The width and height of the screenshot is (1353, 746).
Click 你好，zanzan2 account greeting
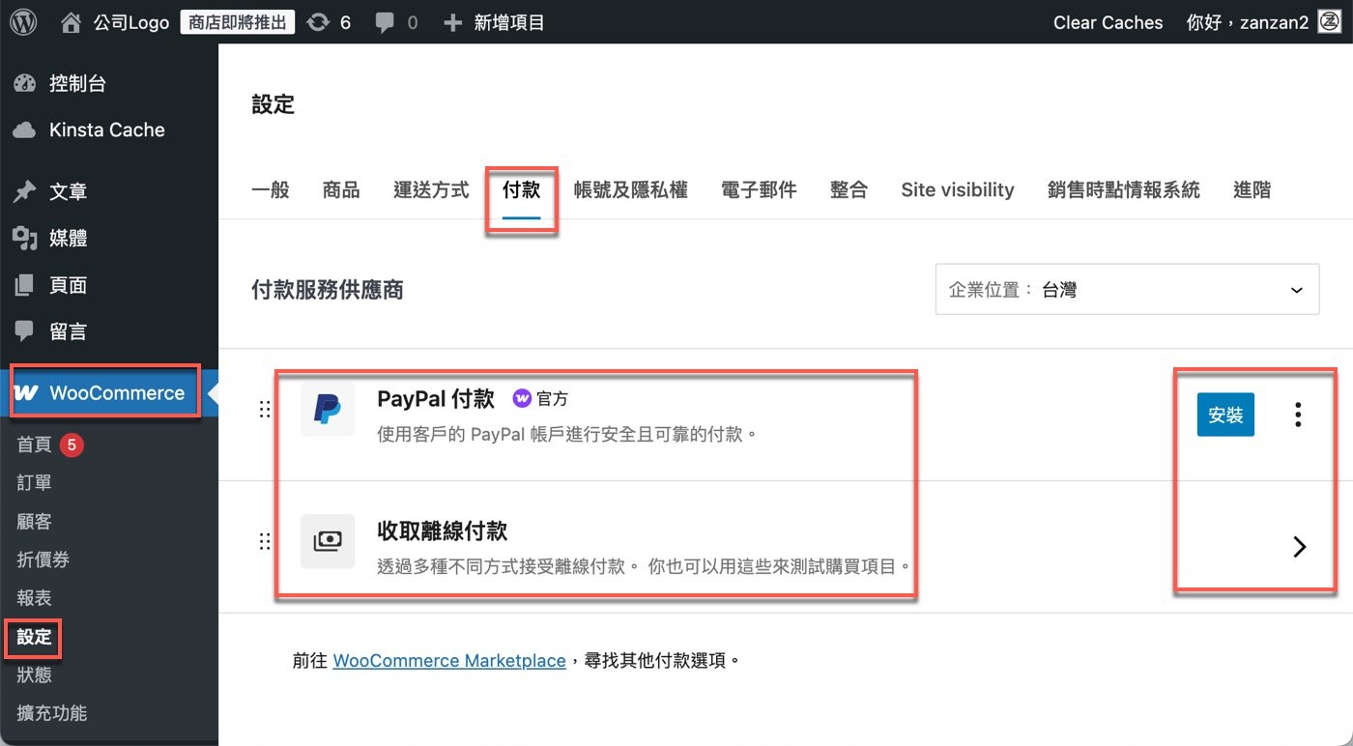point(1248,22)
